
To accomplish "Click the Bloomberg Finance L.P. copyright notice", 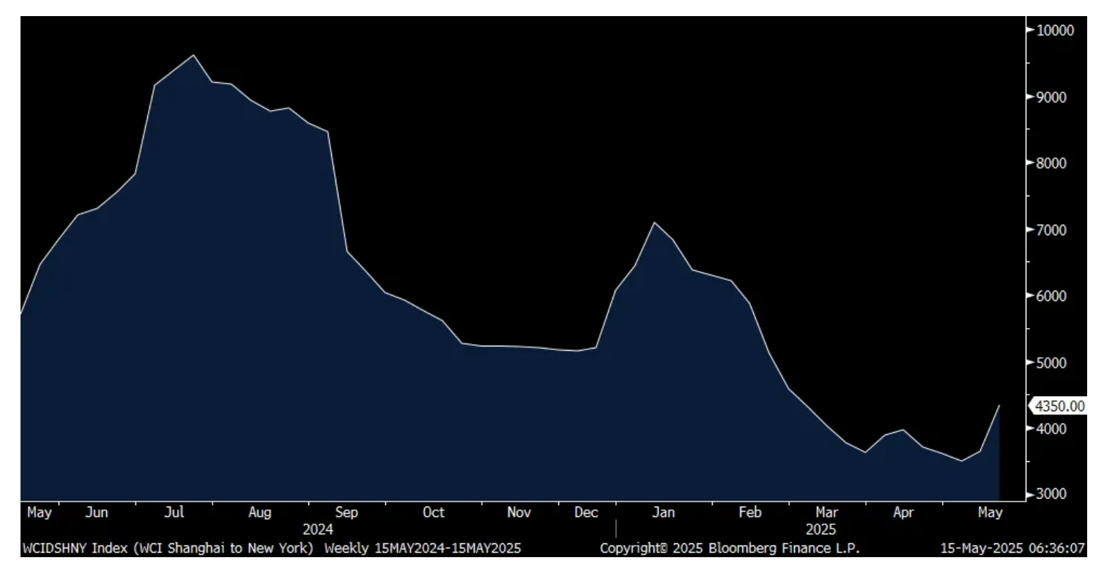I will pyautogui.click(x=730, y=548).
